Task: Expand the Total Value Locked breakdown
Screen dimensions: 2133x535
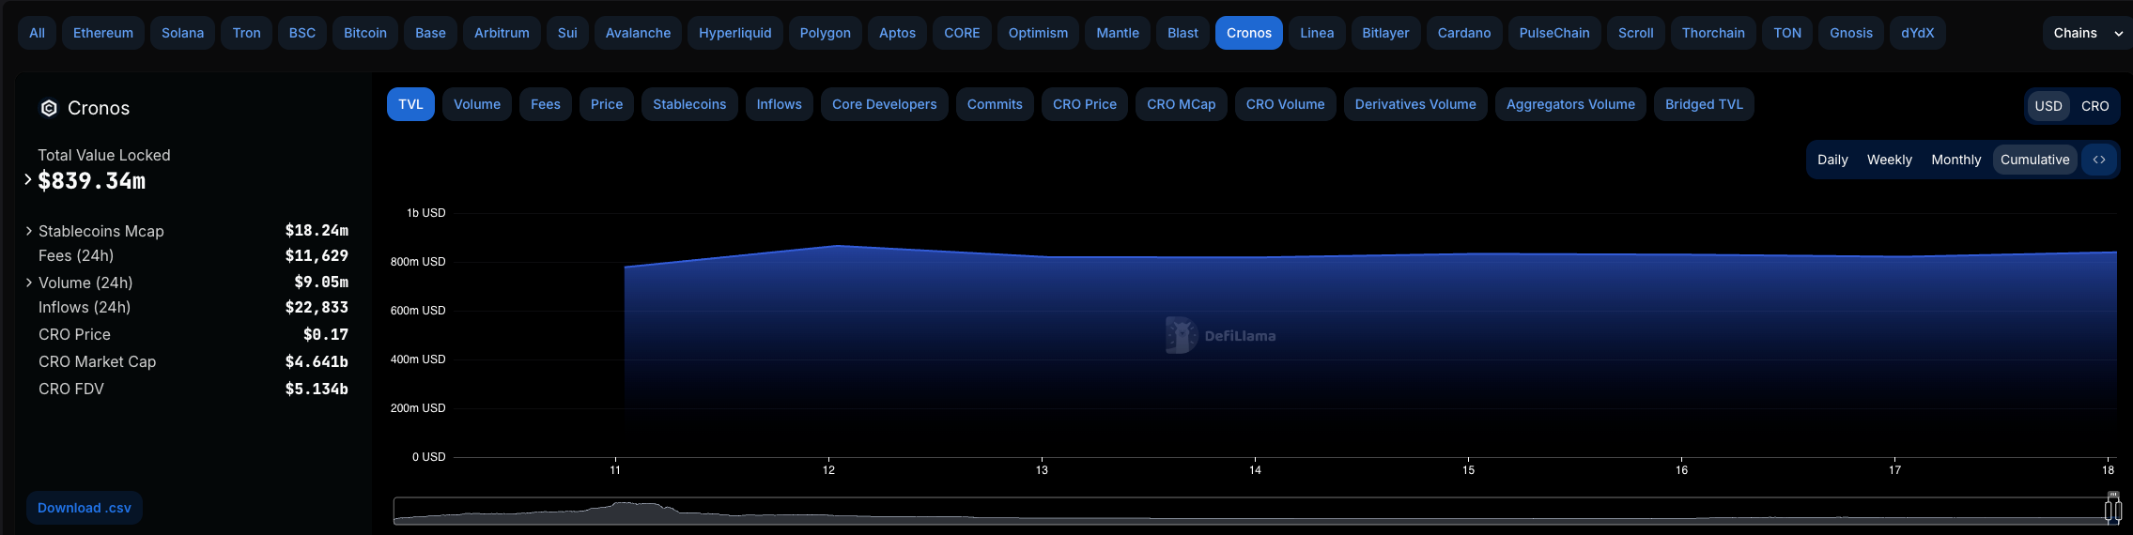Action: pos(28,179)
